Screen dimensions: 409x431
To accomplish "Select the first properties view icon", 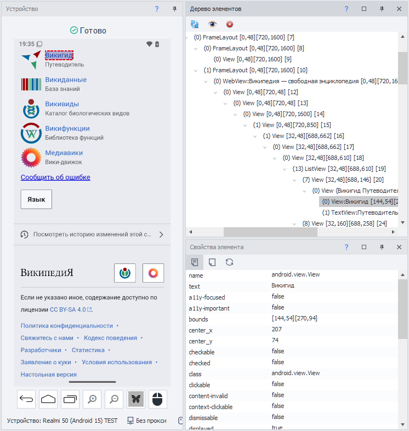I will point(195,262).
